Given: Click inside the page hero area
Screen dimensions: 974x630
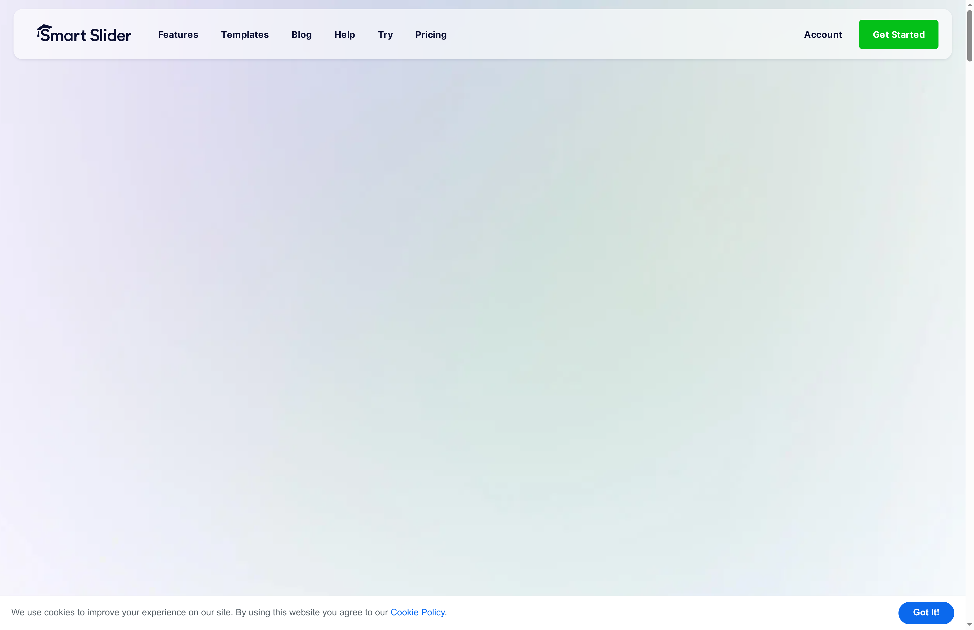Looking at the screenshot, I should [486, 307].
